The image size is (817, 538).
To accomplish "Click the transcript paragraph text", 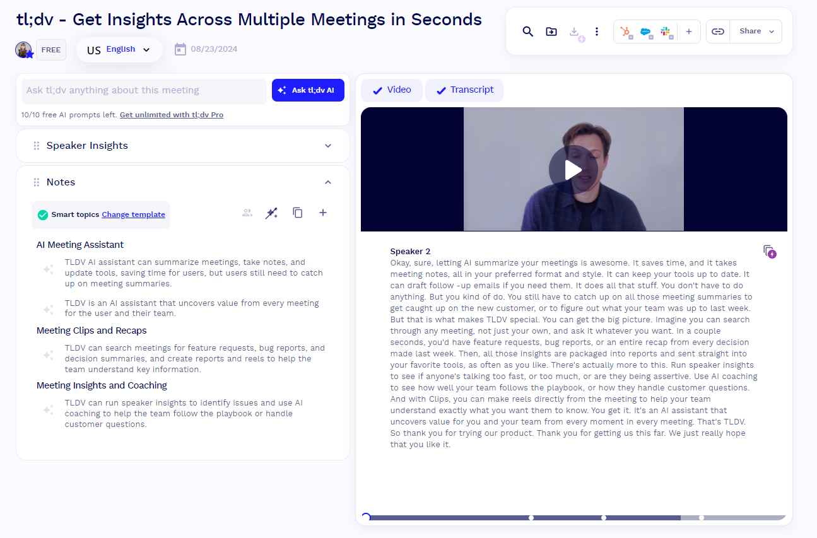I will pyautogui.click(x=574, y=354).
